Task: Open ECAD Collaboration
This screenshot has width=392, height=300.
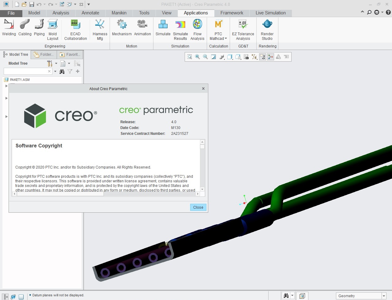Action: [75, 30]
